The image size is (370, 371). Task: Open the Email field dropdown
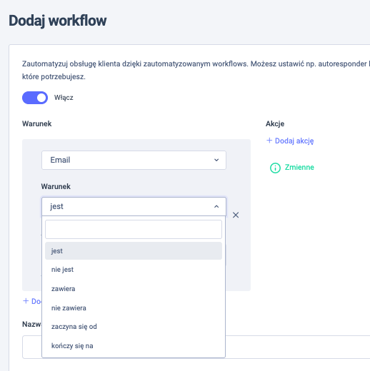pyautogui.click(x=134, y=160)
